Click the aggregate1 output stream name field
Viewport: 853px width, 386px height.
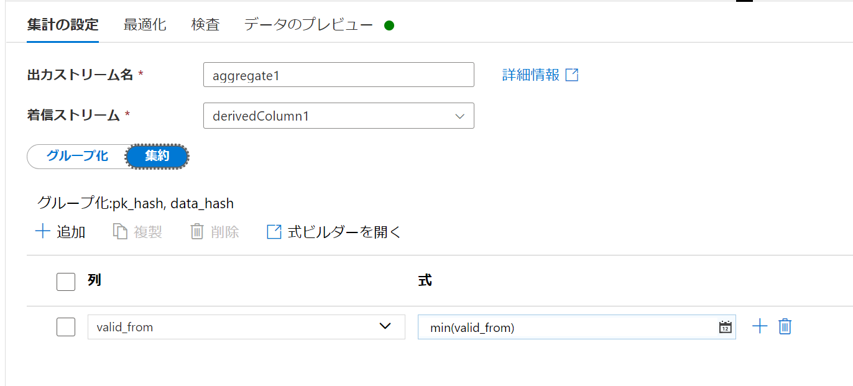click(x=339, y=75)
